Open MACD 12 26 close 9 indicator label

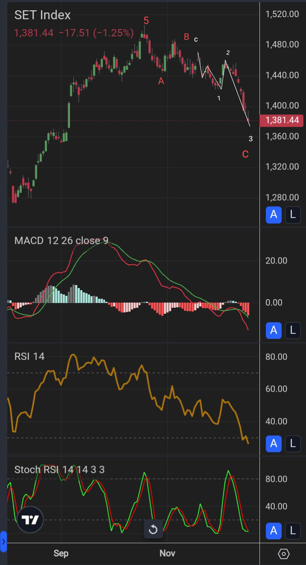click(x=61, y=241)
